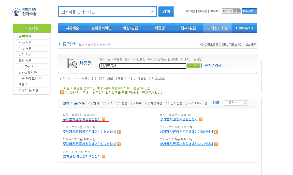This screenshot has height=175, width=293.
Task: Click the 고객지원센터 icon button
Action: point(249,11)
